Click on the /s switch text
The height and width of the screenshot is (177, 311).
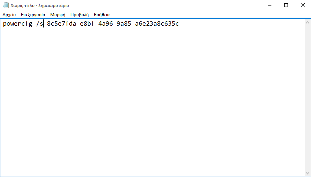coord(39,24)
